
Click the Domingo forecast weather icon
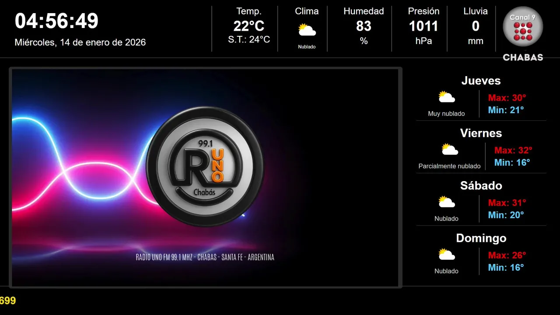pyautogui.click(x=446, y=254)
